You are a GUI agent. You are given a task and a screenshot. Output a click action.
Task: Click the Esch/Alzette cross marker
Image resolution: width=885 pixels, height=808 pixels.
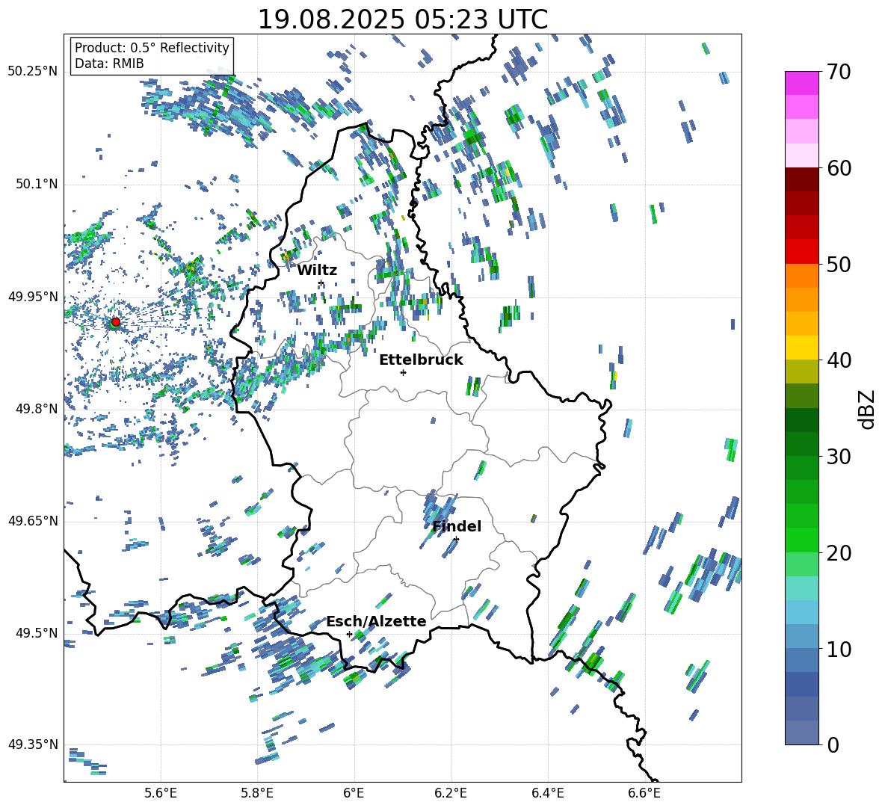[349, 634]
